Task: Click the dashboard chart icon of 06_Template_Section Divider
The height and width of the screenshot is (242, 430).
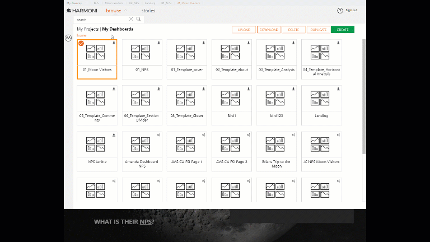Action: point(141,98)
